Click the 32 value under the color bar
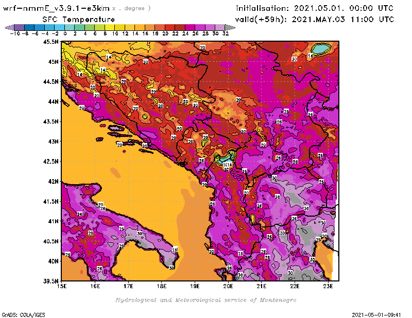Viewport: 412px width, 318px height. coord(226,33)
